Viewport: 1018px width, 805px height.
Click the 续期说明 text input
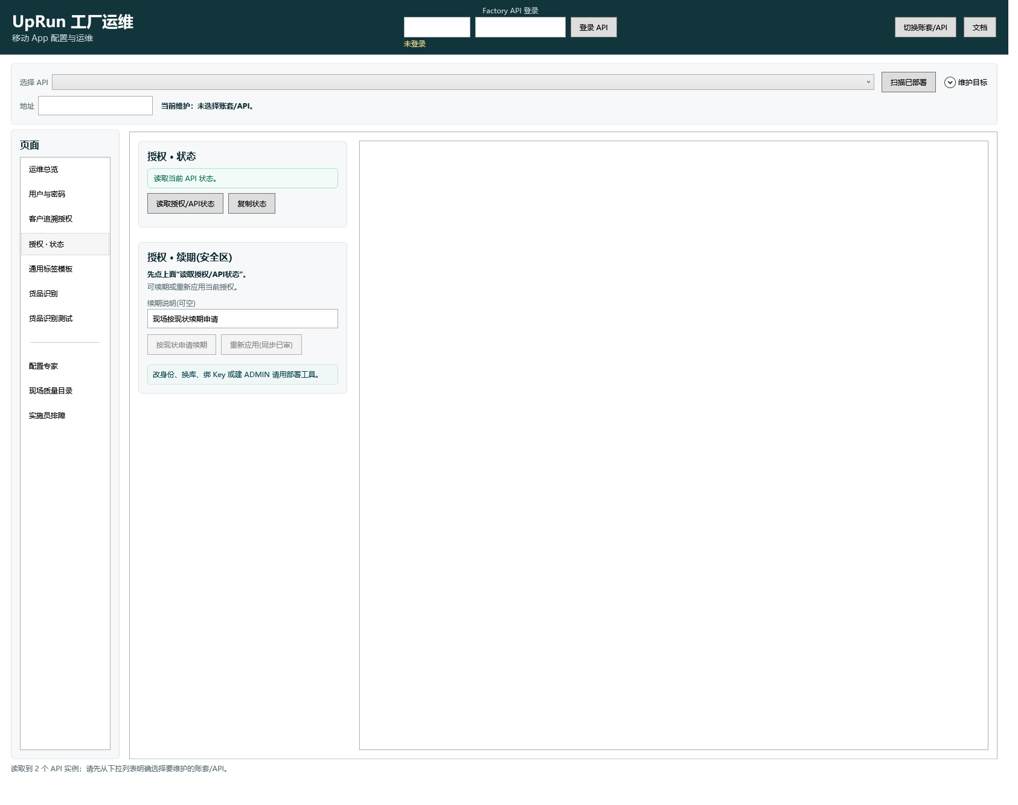click(243, 319)
